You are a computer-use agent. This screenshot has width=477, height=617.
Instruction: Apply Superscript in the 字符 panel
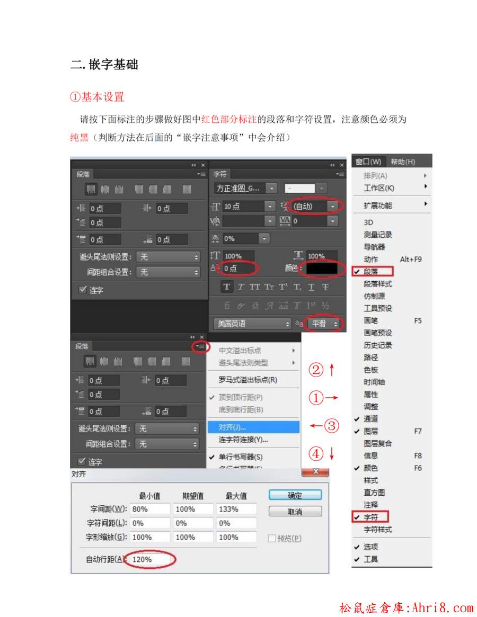(283, 287)
